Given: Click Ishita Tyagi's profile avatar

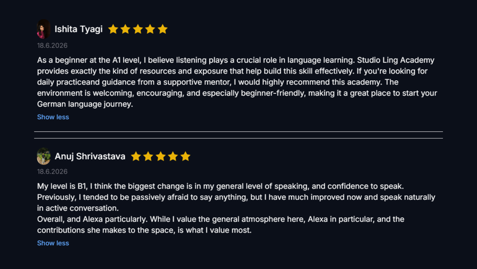Looking at the screenshot, I should [x=44, y=29].
